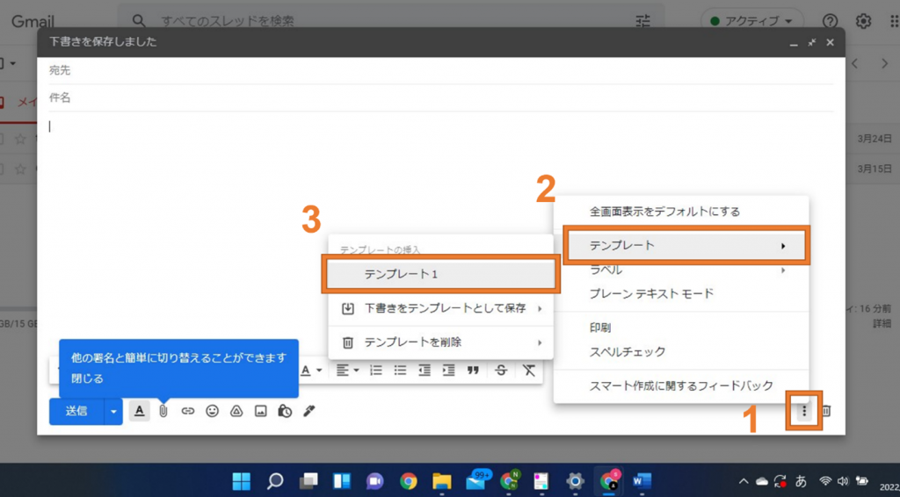The height and width of the screenshot is (497, 900).
Task: Open File Explorer from the taskbar
Action: coord(441,480)
